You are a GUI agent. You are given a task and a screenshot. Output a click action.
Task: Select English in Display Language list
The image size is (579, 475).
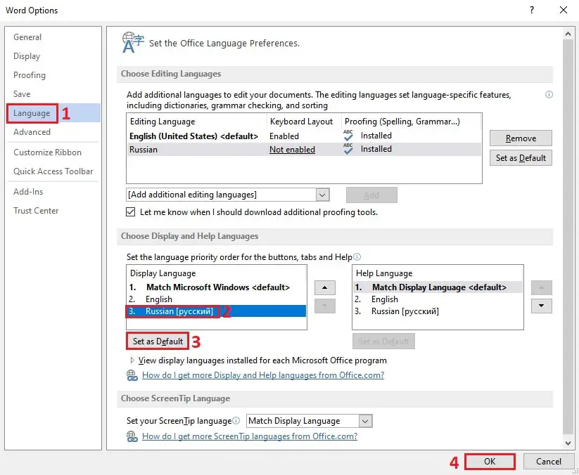(x=217, y=299)
